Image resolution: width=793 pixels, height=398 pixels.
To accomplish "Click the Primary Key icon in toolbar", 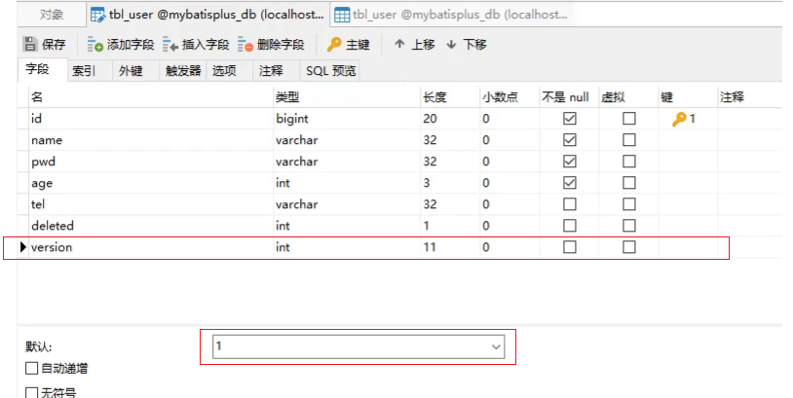I will coord(334,45).
